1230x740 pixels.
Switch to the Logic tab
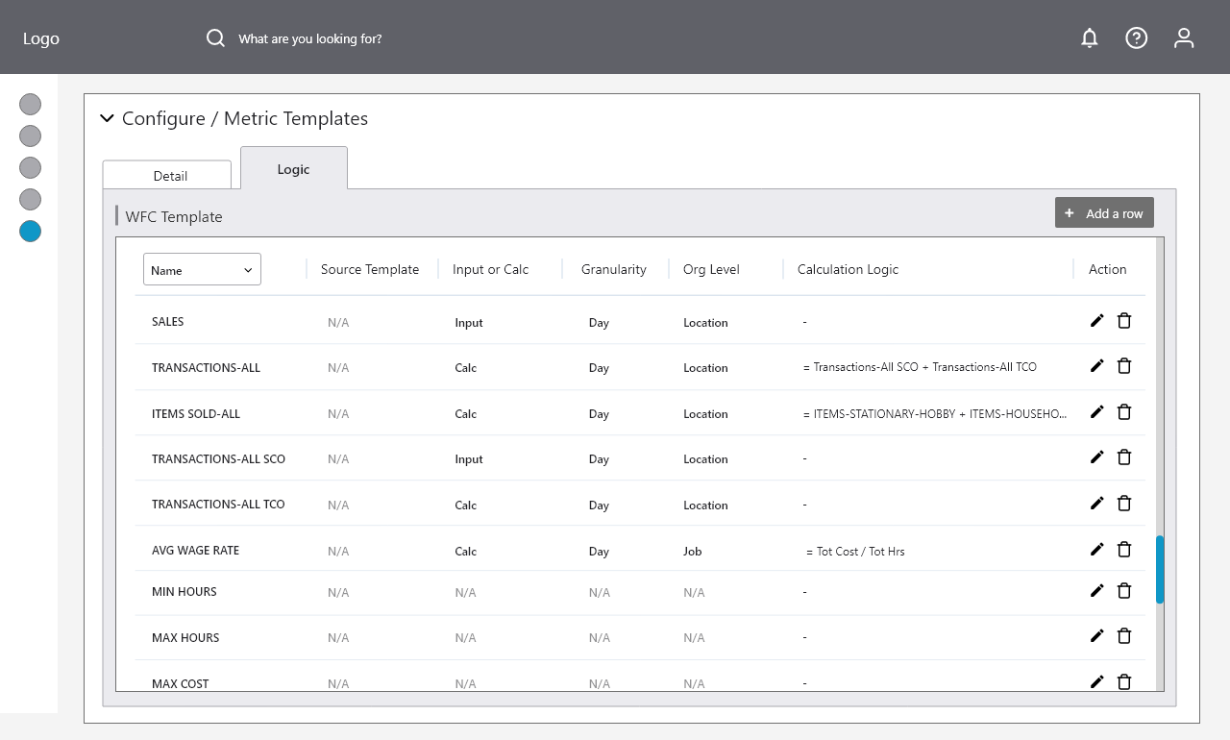(294, 168)
